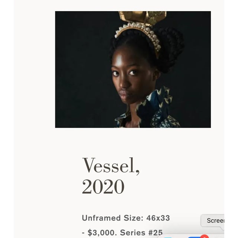The width and height of the screenshot is (238, 238).
Task: Click the red notification badge on dock icon
Action: pos(204,237)
